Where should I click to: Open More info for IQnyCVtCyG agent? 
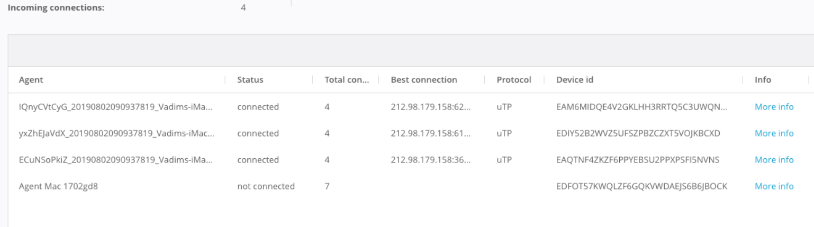[774, 107]
